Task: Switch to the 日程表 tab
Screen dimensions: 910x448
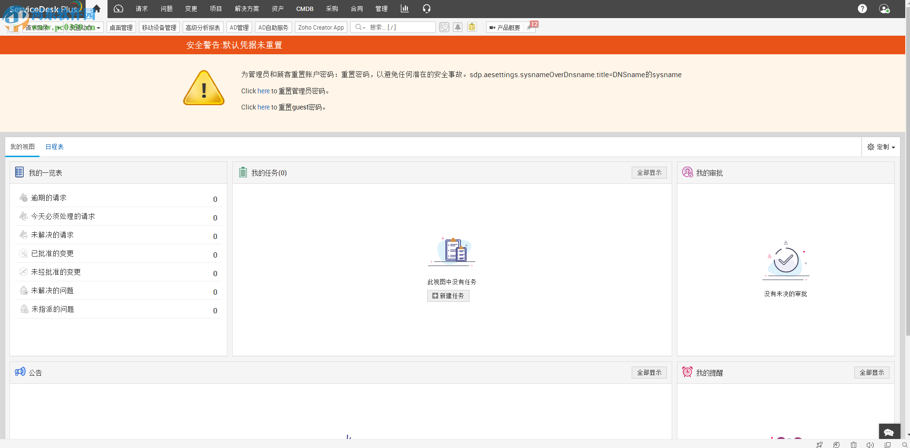Action: tap(54, 147)
